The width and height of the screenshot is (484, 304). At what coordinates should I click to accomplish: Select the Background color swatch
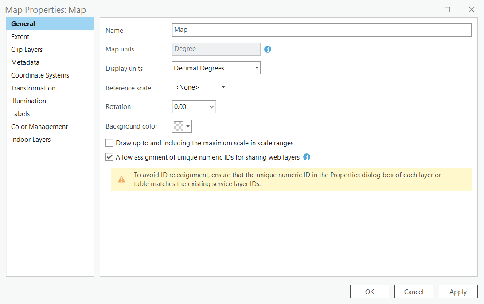click(179, 126)
